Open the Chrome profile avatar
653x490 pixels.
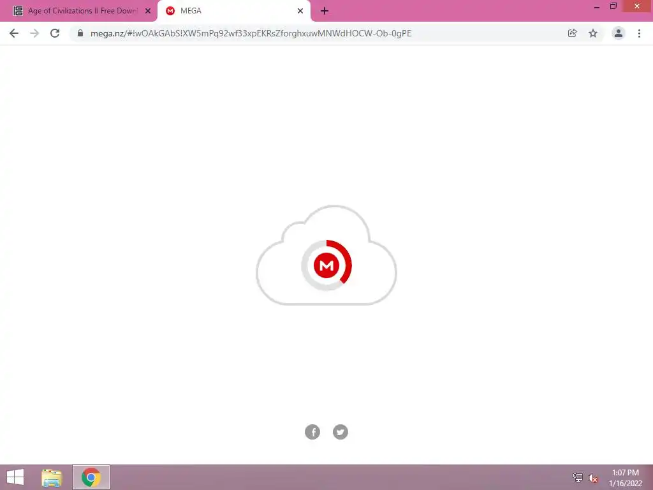(x=619, y=33)
